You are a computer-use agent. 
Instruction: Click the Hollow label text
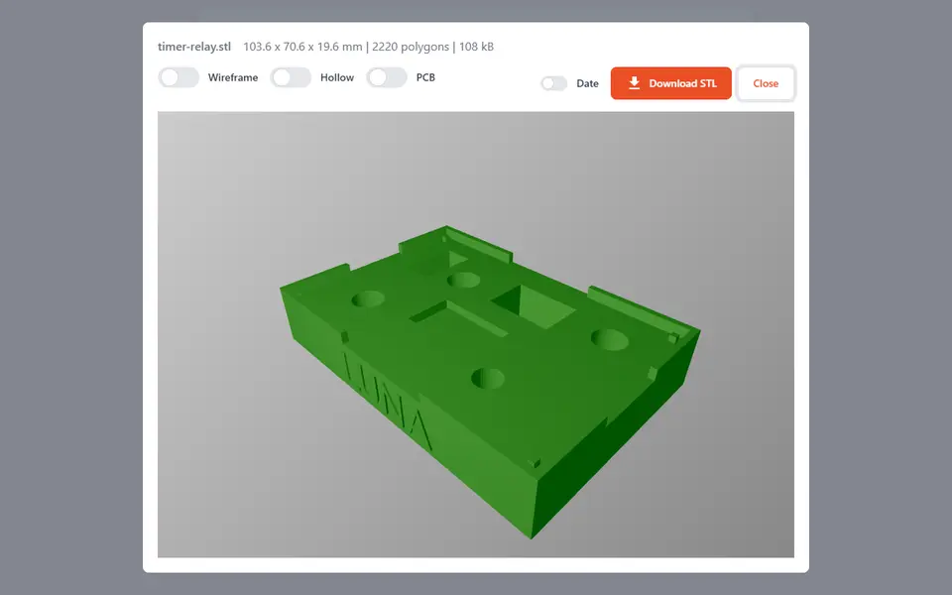click(337, 77)
